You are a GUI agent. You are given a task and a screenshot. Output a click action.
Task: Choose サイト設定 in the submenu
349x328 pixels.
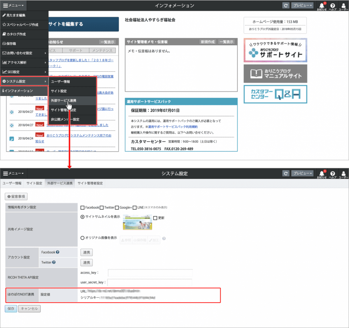[73, 91]
